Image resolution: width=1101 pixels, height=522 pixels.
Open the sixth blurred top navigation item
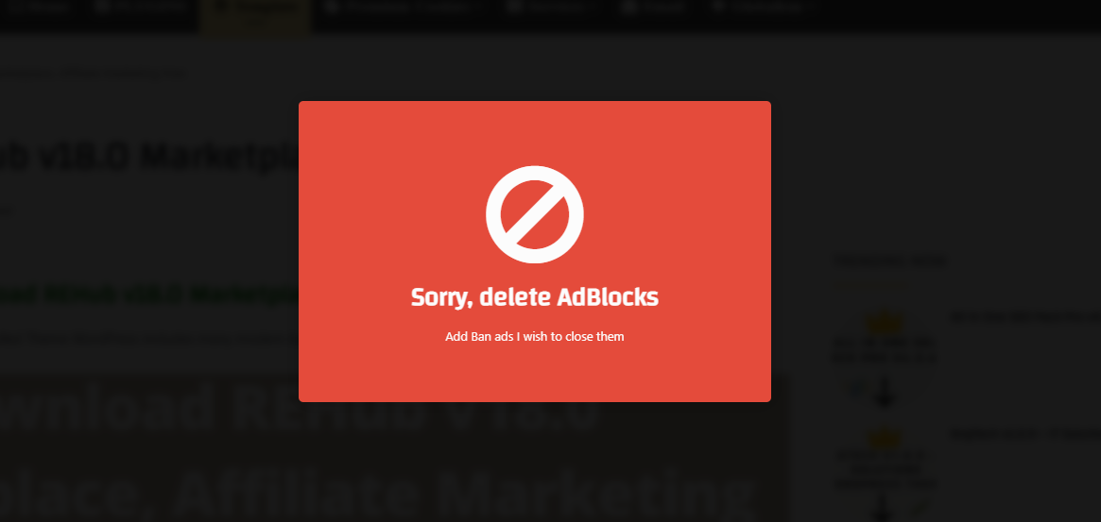(x=654, y=8)
